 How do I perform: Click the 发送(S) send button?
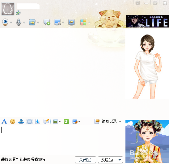[x=107, y=160]
